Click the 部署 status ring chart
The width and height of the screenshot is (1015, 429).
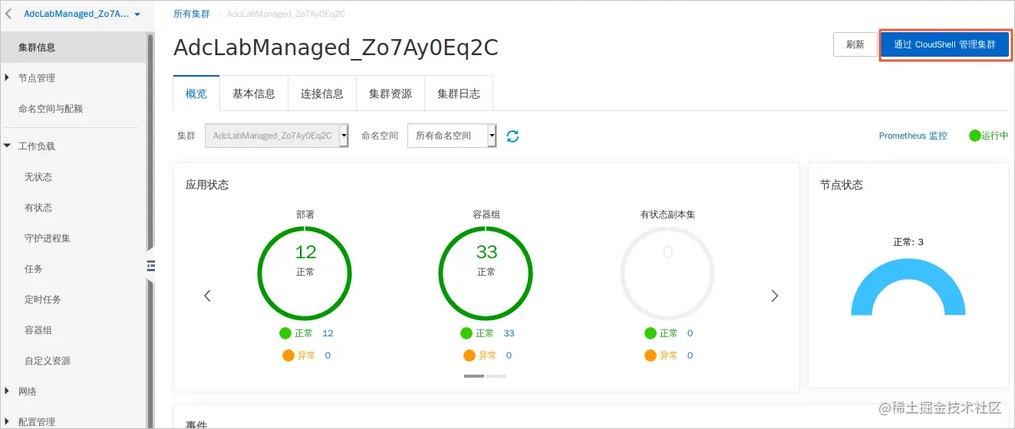(x=305, y=273)
